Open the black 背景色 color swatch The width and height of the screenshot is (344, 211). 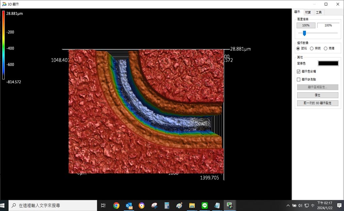[x=328, y=63]
